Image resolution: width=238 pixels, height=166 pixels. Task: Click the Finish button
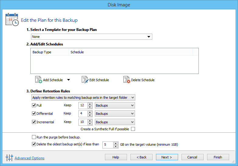pos(218,157)
